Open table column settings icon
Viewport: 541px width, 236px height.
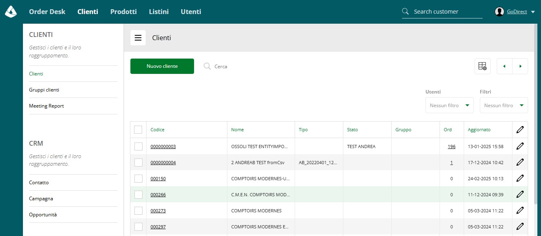point(483,66)
